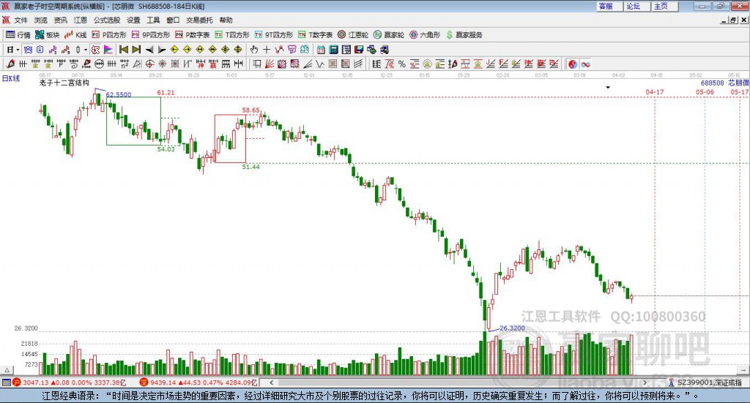Open the 公式选股 menu
This screenshot has width=750, height=403.
[107, 20]
